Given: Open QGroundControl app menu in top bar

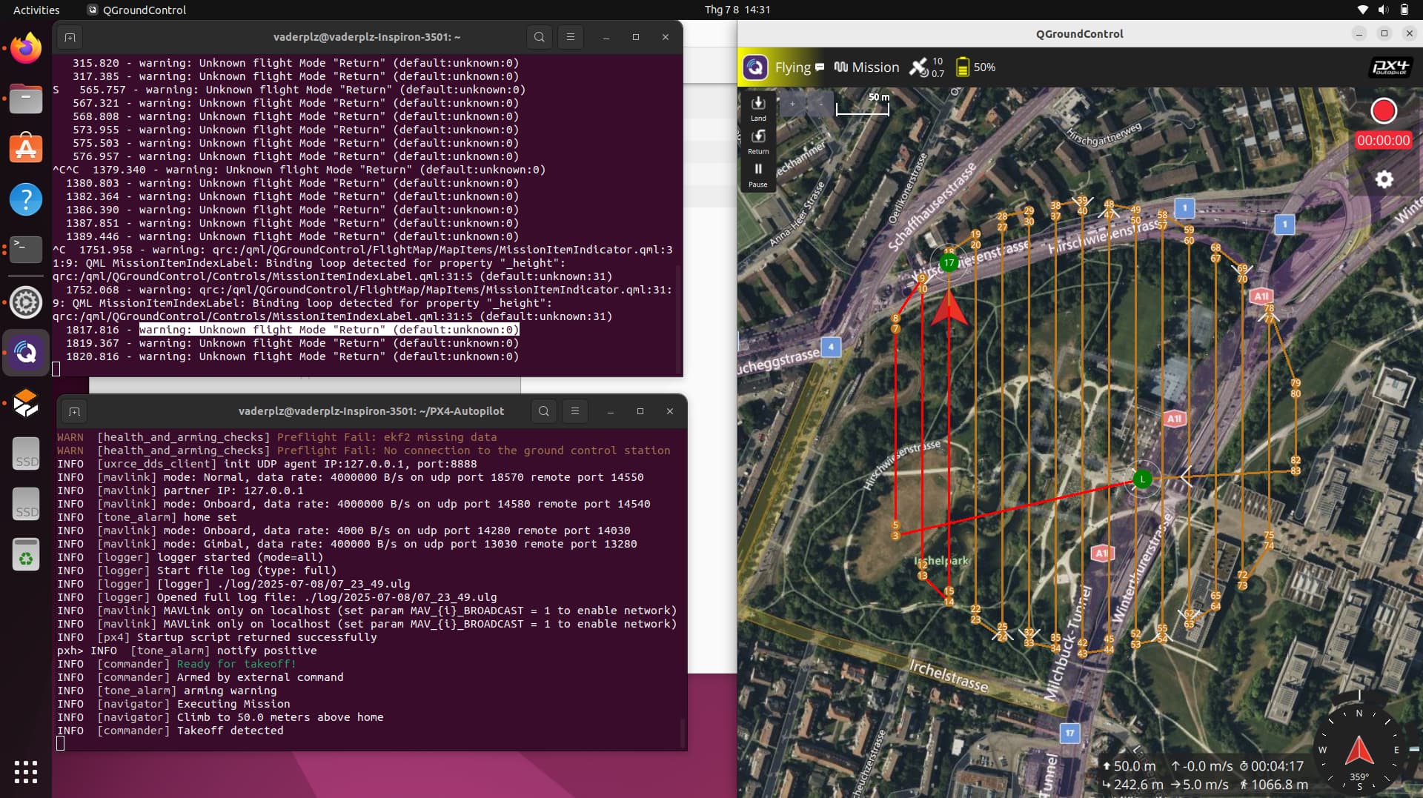Looking at the screenshot, I should tap(137, 10).
